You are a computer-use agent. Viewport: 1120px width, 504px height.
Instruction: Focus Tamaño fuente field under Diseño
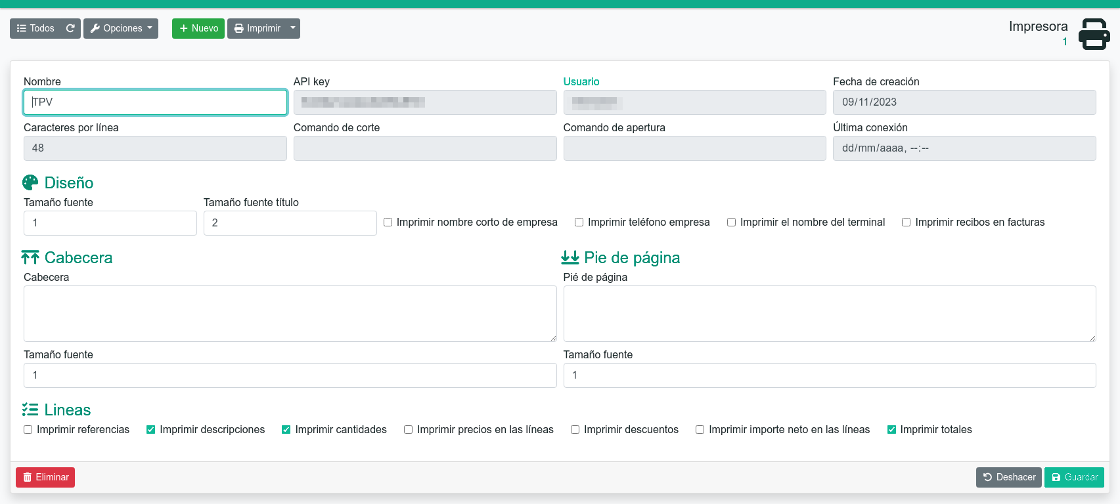pos(110,223)
